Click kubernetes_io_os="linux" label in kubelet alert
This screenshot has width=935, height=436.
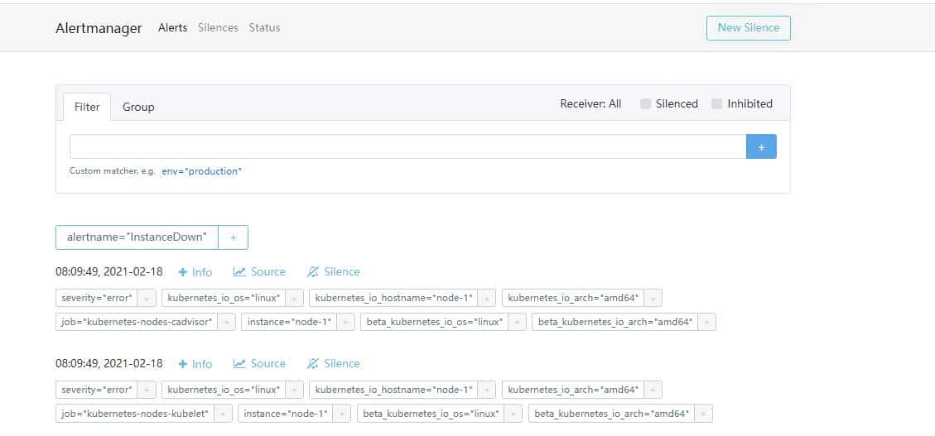click(224, 390)
